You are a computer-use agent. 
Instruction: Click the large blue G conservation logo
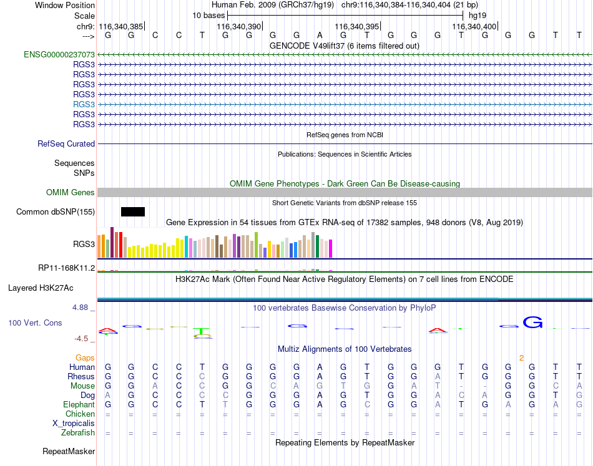pyautogui.click(x=532, y=322)
